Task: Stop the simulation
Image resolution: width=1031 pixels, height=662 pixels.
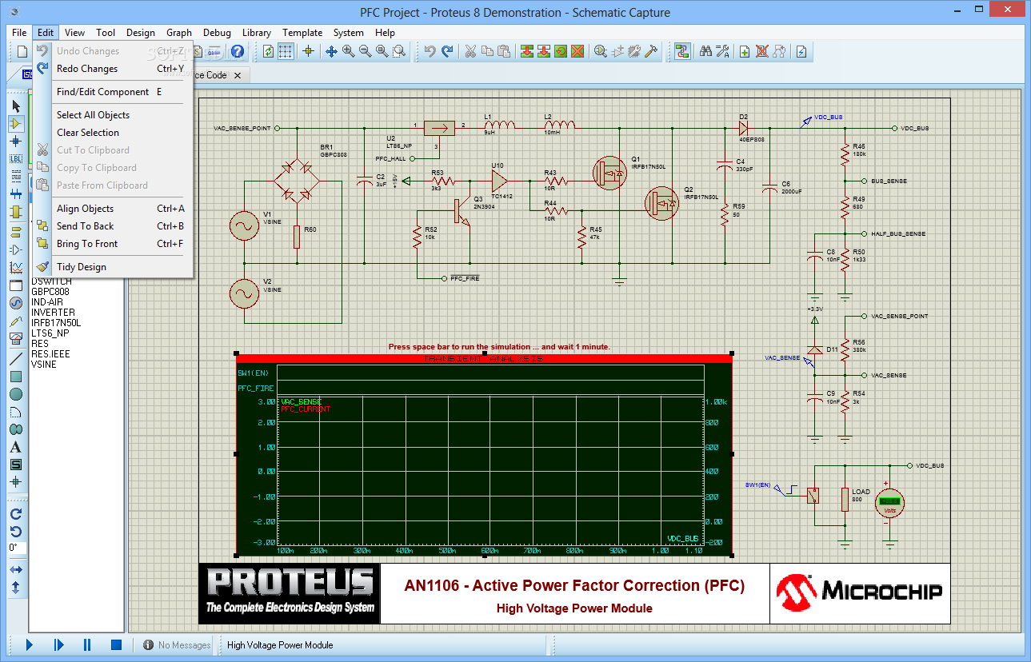Action: tap(116, 644)
